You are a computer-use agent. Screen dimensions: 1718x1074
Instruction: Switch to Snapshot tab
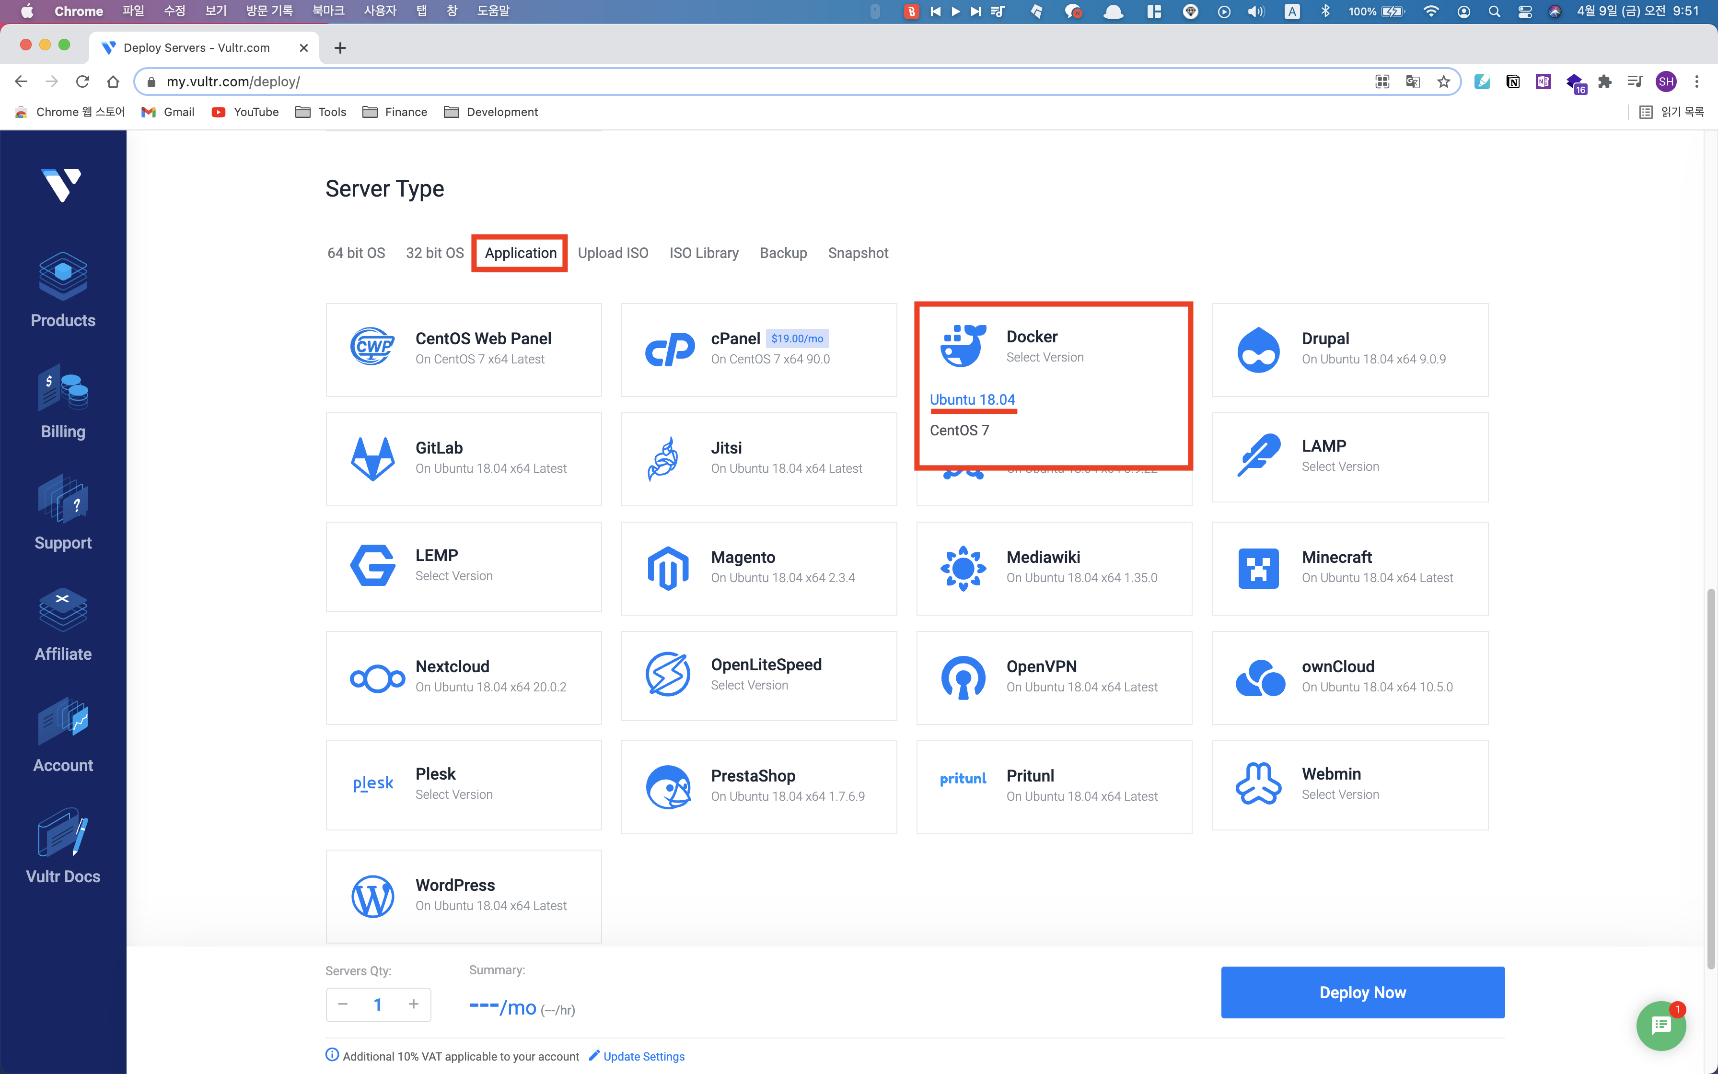(x=858, y=253)
